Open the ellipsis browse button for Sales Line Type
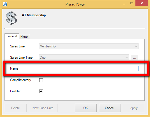This screenshot has height=117, width=150. coord(134,58)
